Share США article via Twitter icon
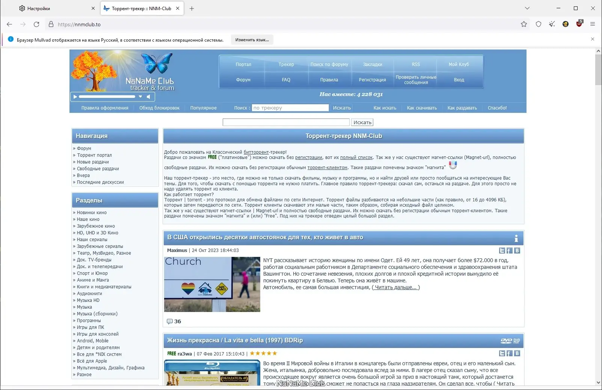This screenshot has width=602, height=390. coord(502,250)
